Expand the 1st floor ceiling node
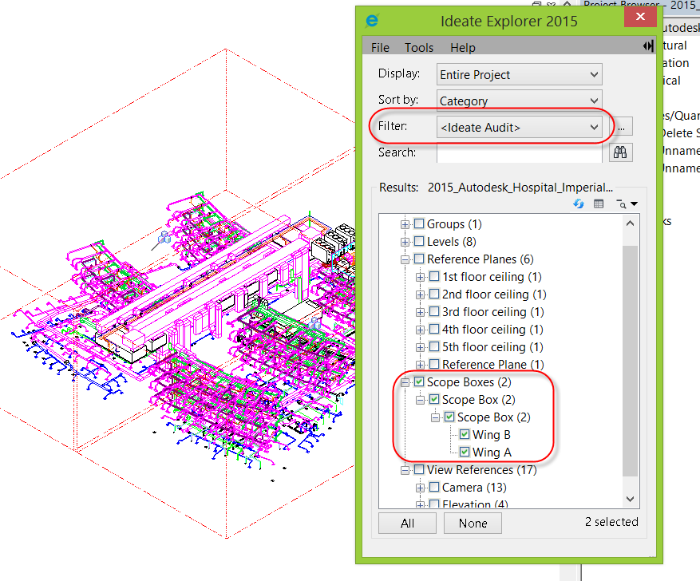The image size is (700, 581). tap(420, 277)
